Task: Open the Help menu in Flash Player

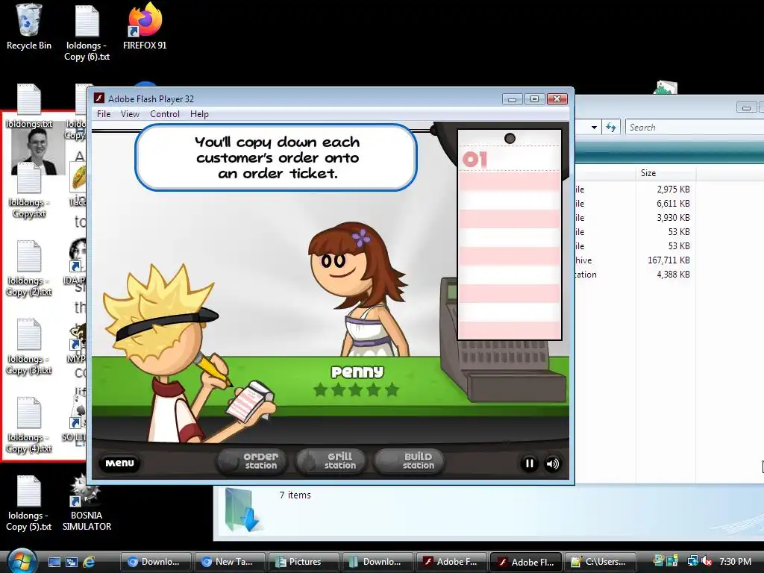Action: point(199,114)
